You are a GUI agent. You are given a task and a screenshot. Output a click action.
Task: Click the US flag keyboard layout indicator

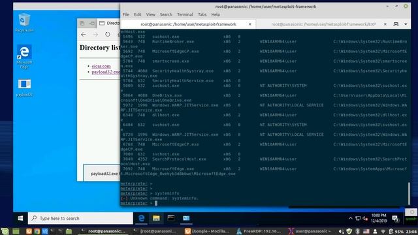pyautogui.click(x=366, y=231)
